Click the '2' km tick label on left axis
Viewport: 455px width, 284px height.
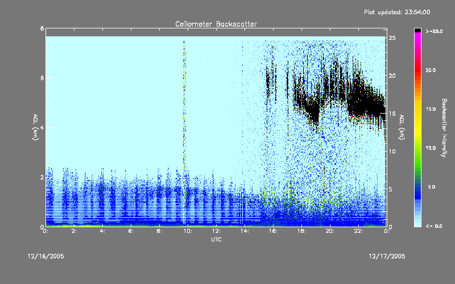42,177
